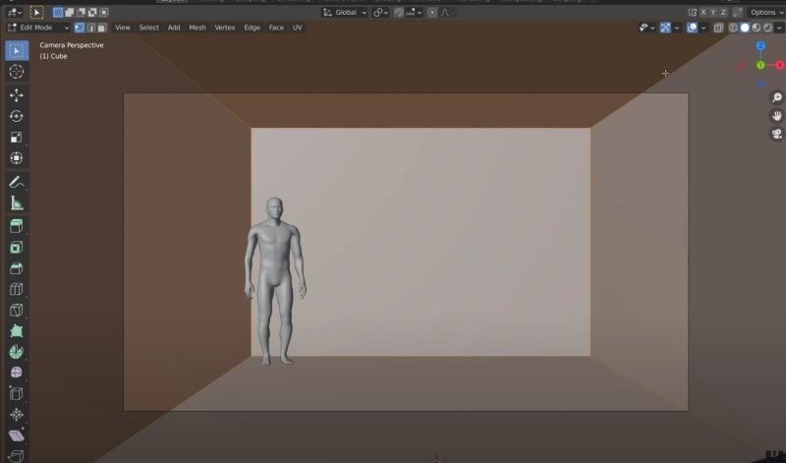This screenshot has height=463, width=786.
Task: Activate the tweak select arrow in header
Action: (36, 12)
